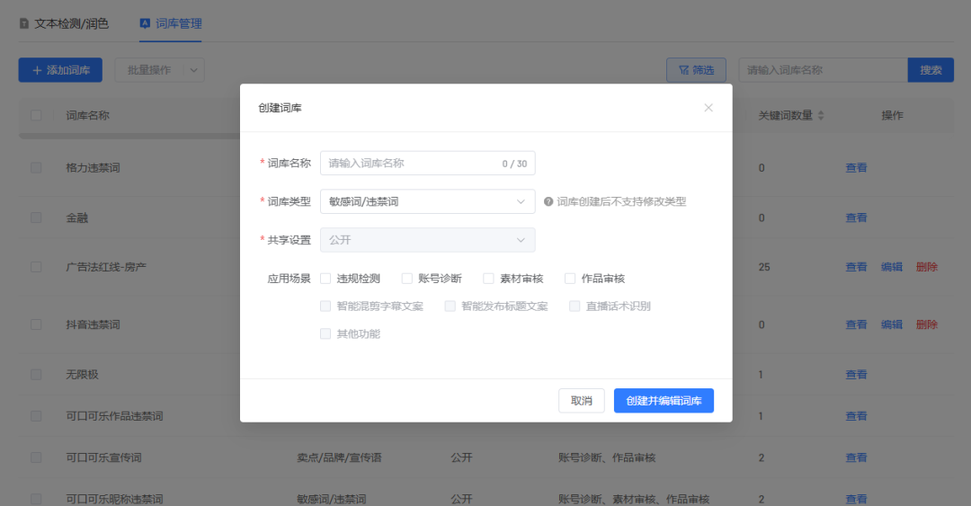Check the 违规检测 checkbox
971x506 pixels.
click(325, 279)
